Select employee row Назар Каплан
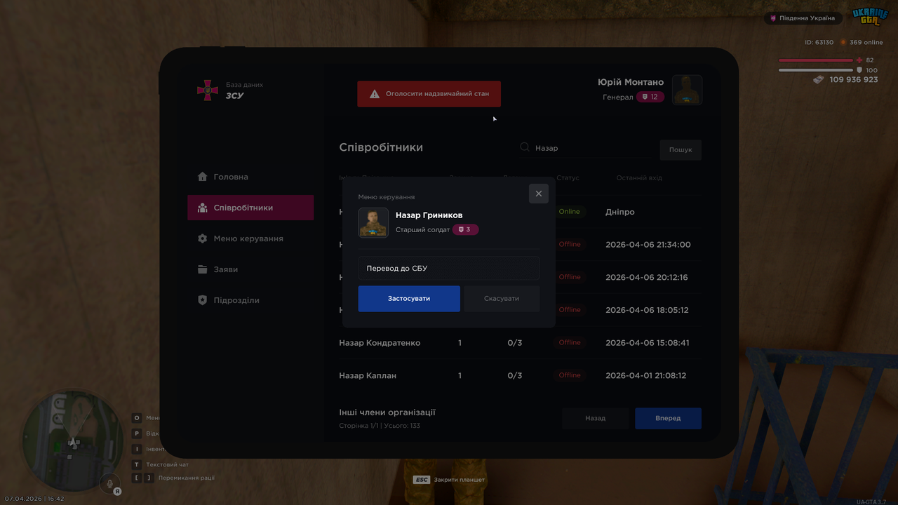Viewport: 898px width, 505px height. tap(520, 375)
